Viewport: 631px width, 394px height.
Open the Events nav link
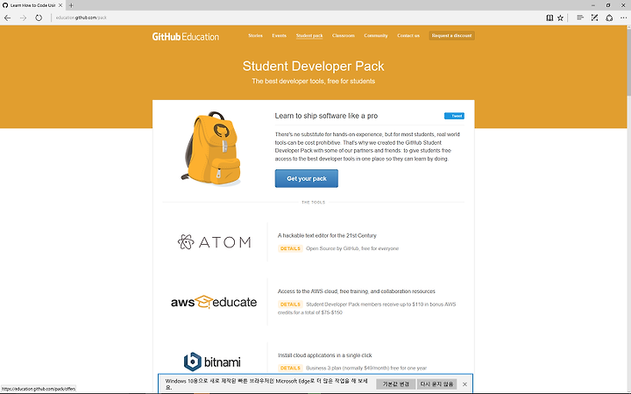click(279, 35)
